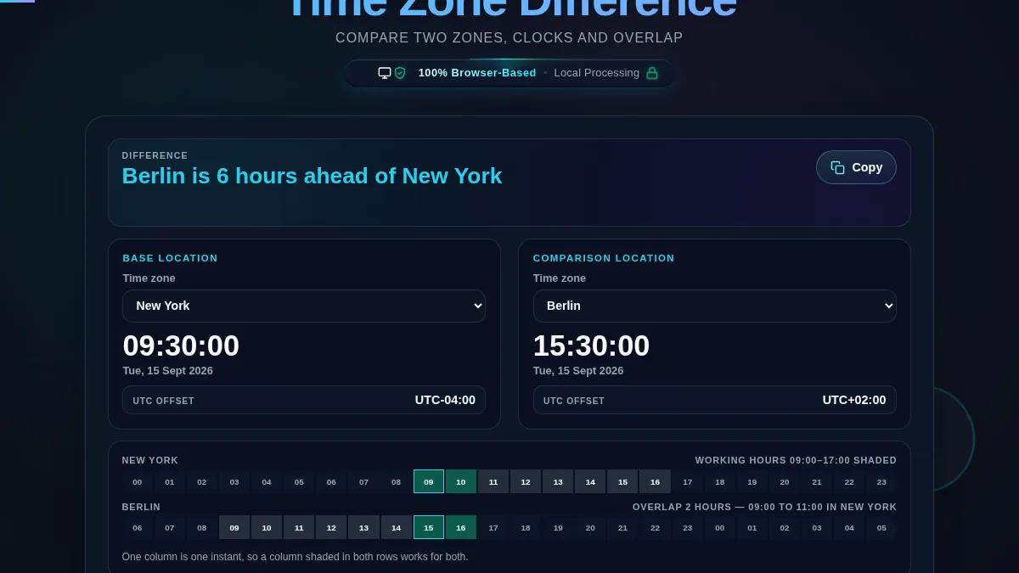The image size is (1019, 573).
Task: Click the UTC+02:00 offset value
Action: (x=854, y=400)
